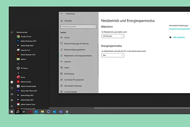Open Google Chrome from most used list
The width and height of the screenshot is (190, 127).
[24, 36]
